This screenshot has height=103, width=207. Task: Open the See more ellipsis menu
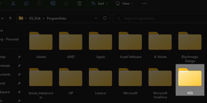click(x=144, y=4)
